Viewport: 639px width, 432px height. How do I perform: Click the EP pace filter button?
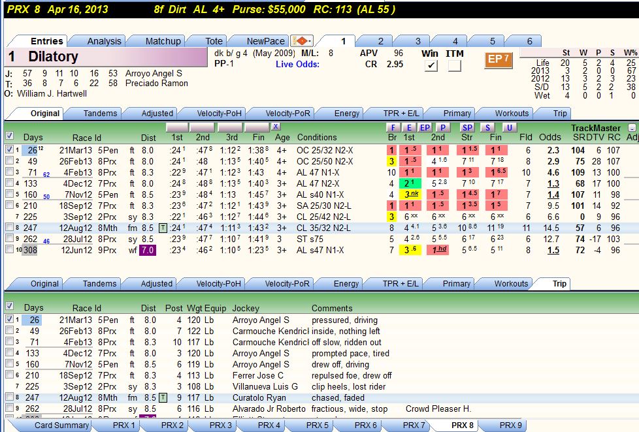click(x=425, y=128)
